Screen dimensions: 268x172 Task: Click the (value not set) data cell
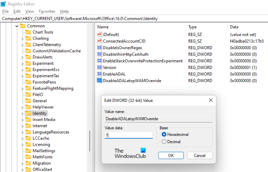coord(243,35)
